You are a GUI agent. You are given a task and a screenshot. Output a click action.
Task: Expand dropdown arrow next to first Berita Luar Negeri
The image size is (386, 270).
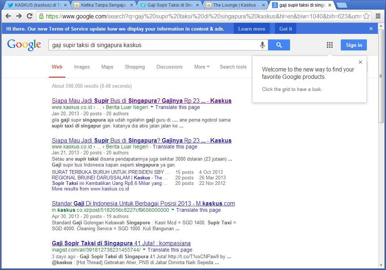click(x=152, y=107)
